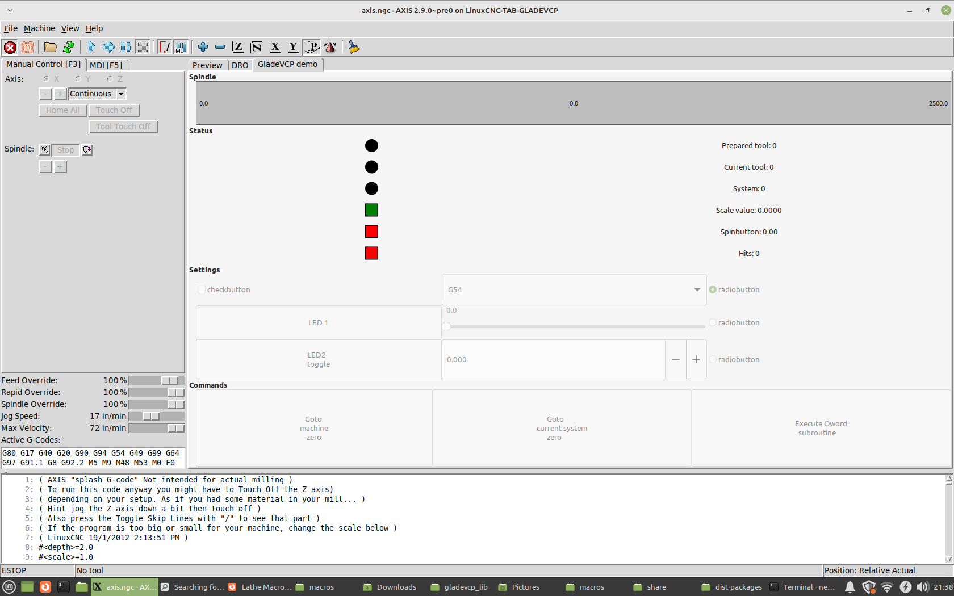Clear live plot with broom icon
954x596 pixels.
click(x=354, y=47)
